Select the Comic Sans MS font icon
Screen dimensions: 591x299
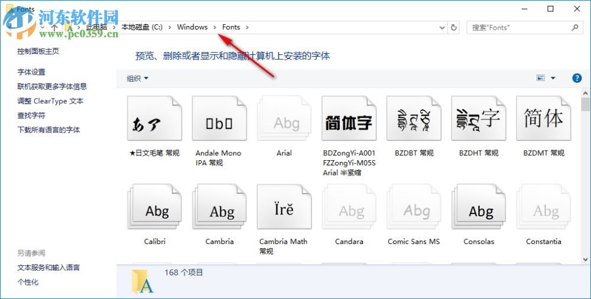coord(414,207)
